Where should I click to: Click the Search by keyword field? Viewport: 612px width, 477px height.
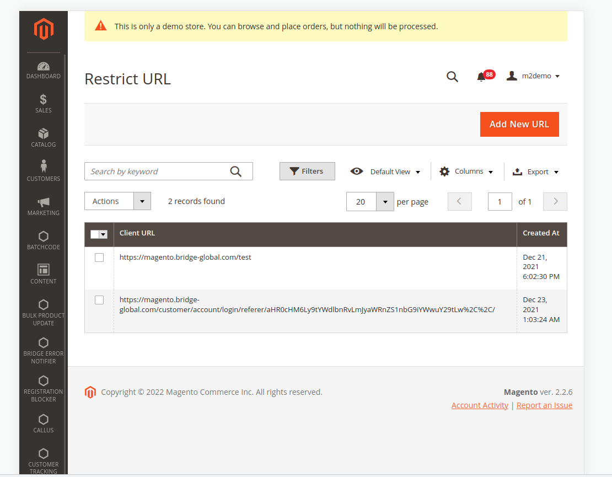click(158, 171)
